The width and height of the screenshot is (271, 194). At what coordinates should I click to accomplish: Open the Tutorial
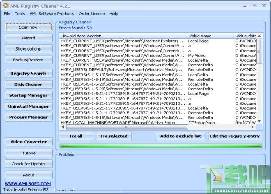tap(29, 153)
